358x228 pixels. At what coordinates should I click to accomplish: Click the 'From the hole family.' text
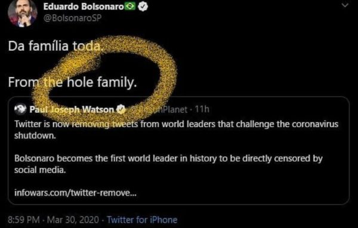(x=72, y=82)
